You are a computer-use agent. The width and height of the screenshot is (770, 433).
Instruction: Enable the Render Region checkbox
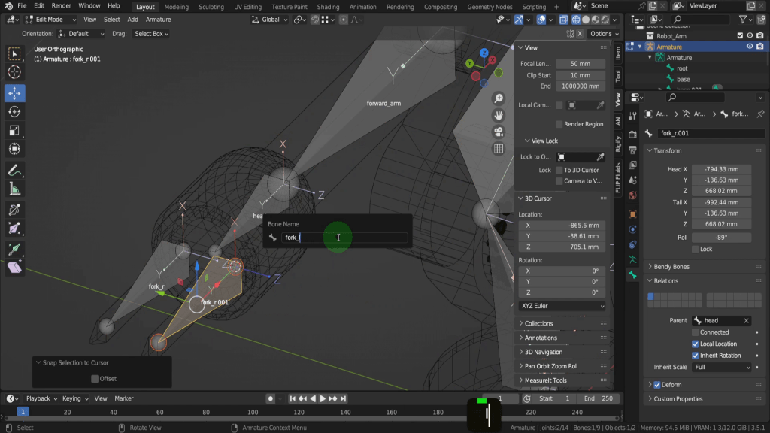(x=559, y=124)
